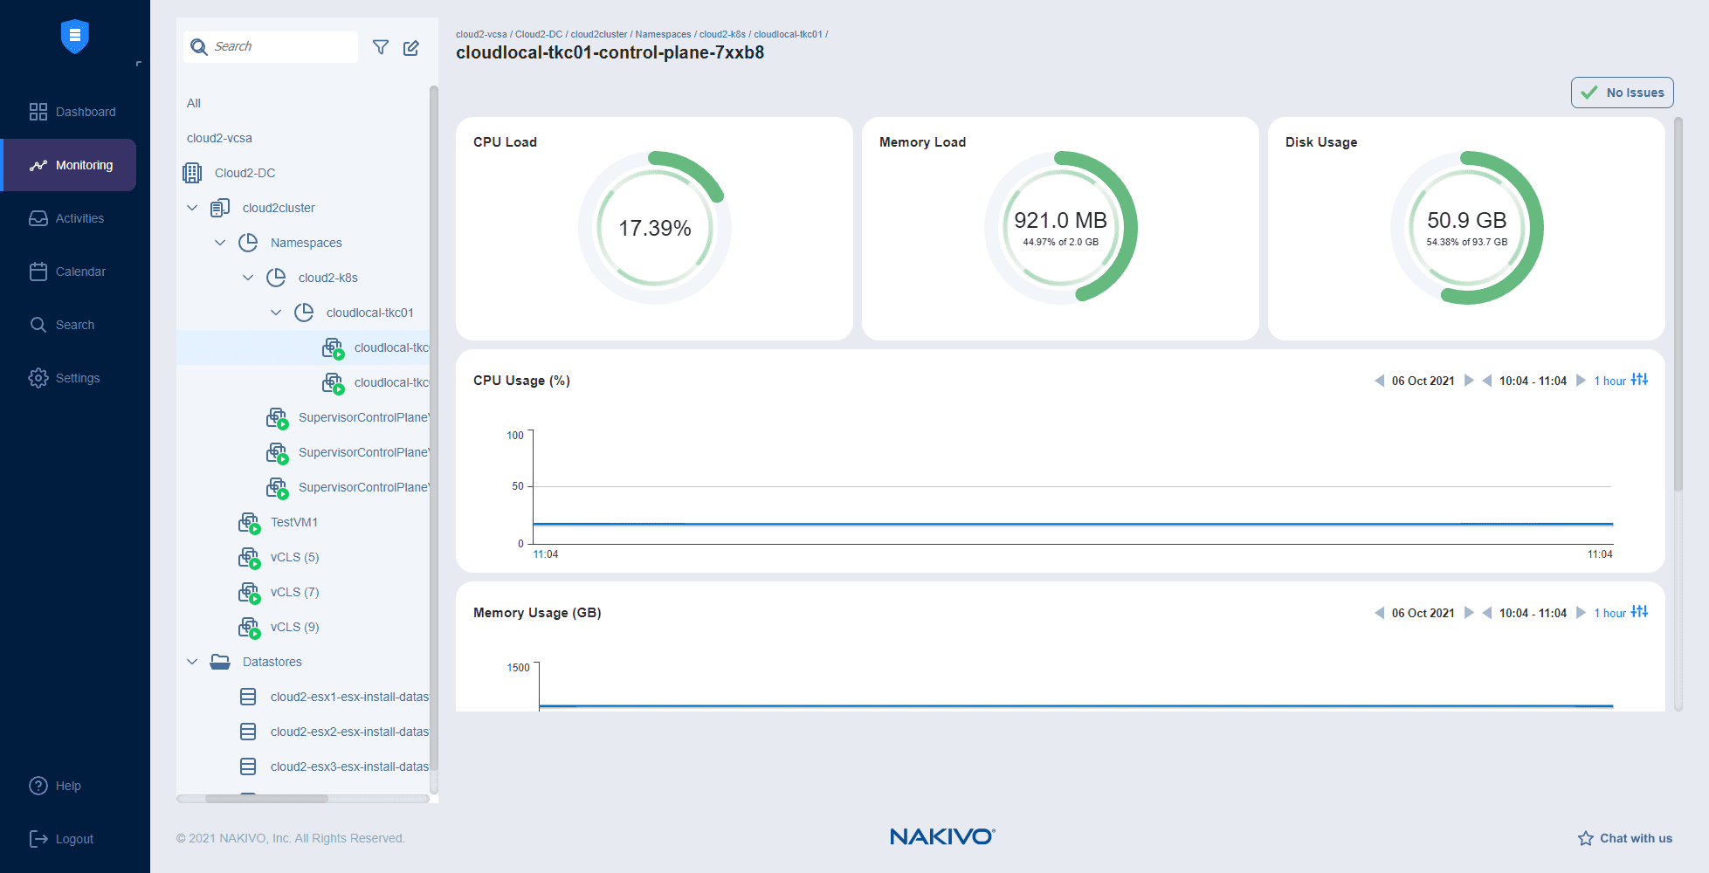The height and width of the screenshot is (873, 1709).
Task: Click the Cloud2-DC datacenter building icon
Action: coord(192,173)
